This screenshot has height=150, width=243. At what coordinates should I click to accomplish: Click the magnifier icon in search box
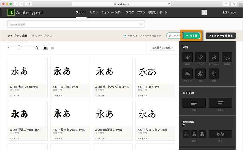141,24
